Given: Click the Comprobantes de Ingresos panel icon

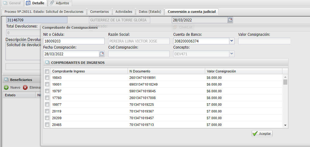Looking at the screenshot, I should coord(48,63).
